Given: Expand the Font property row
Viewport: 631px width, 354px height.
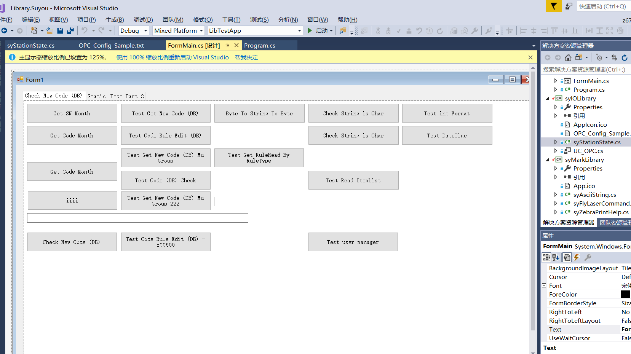Looking at the screenshot, I should coord(544,285).
